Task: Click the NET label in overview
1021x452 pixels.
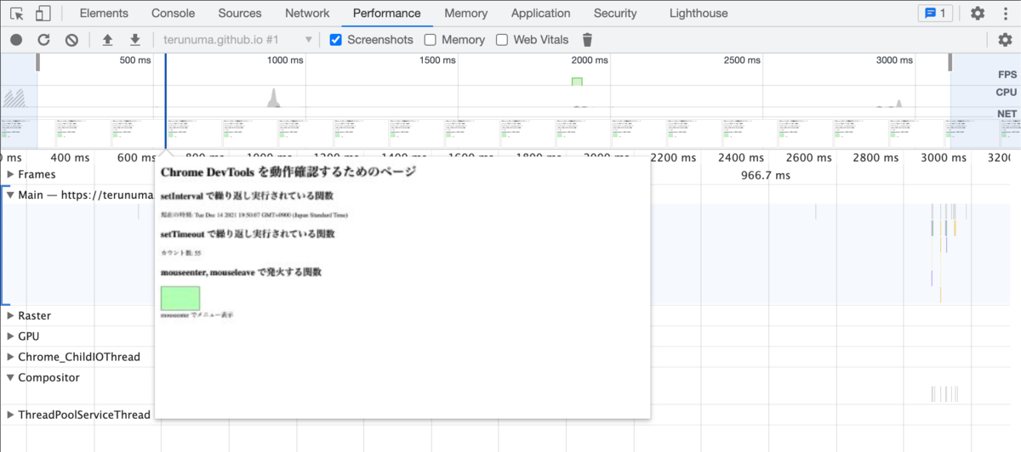Action: pos(1007,113)
